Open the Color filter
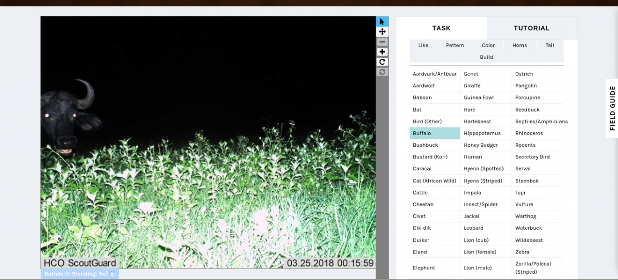 click(488, 45)
